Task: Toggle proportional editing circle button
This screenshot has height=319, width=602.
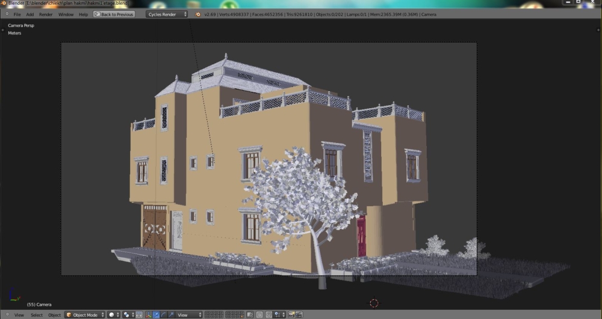Action: click(259, 315)
